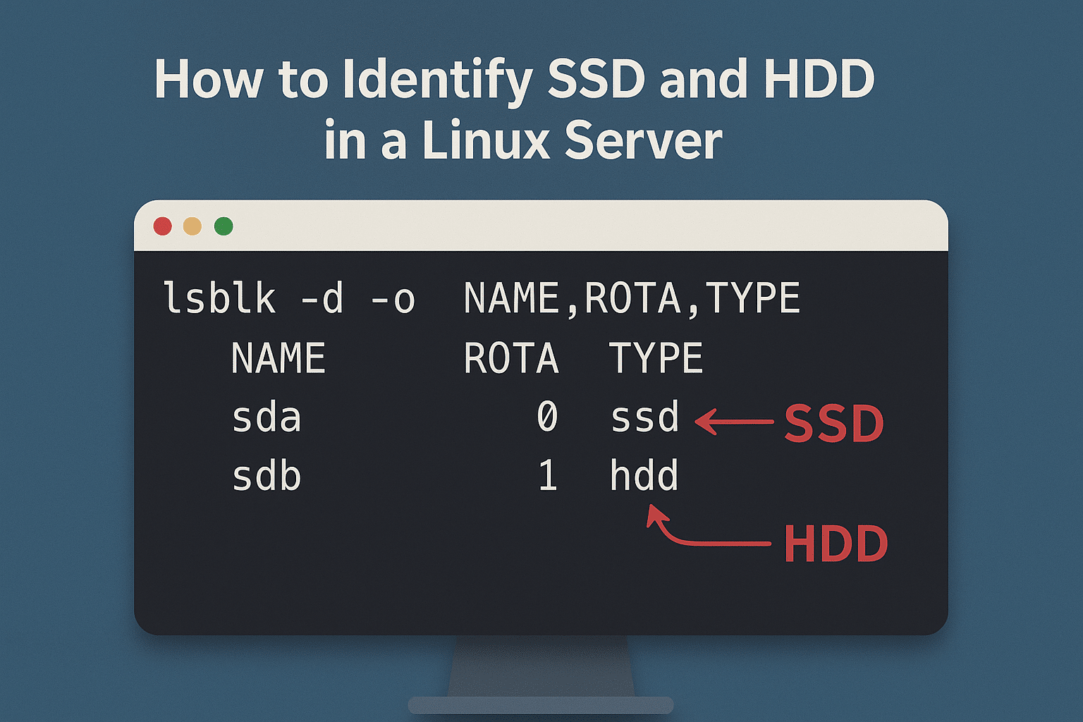Click the terminal title bar
This screenshot has width=1083, height=722.
point(541,226)
